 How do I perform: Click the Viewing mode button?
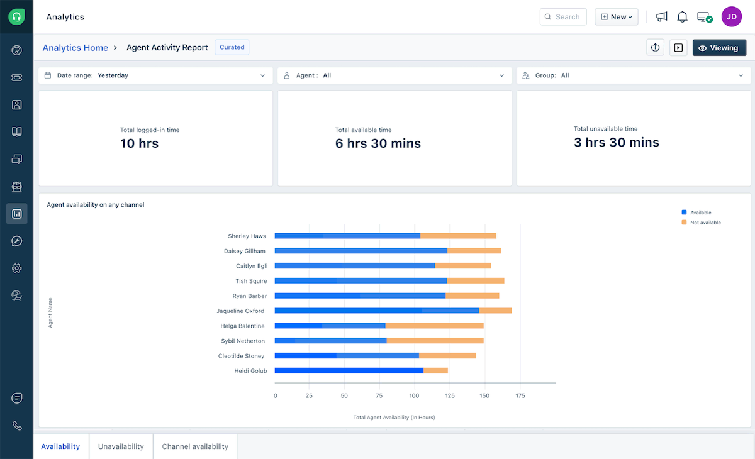pos(719,47)
